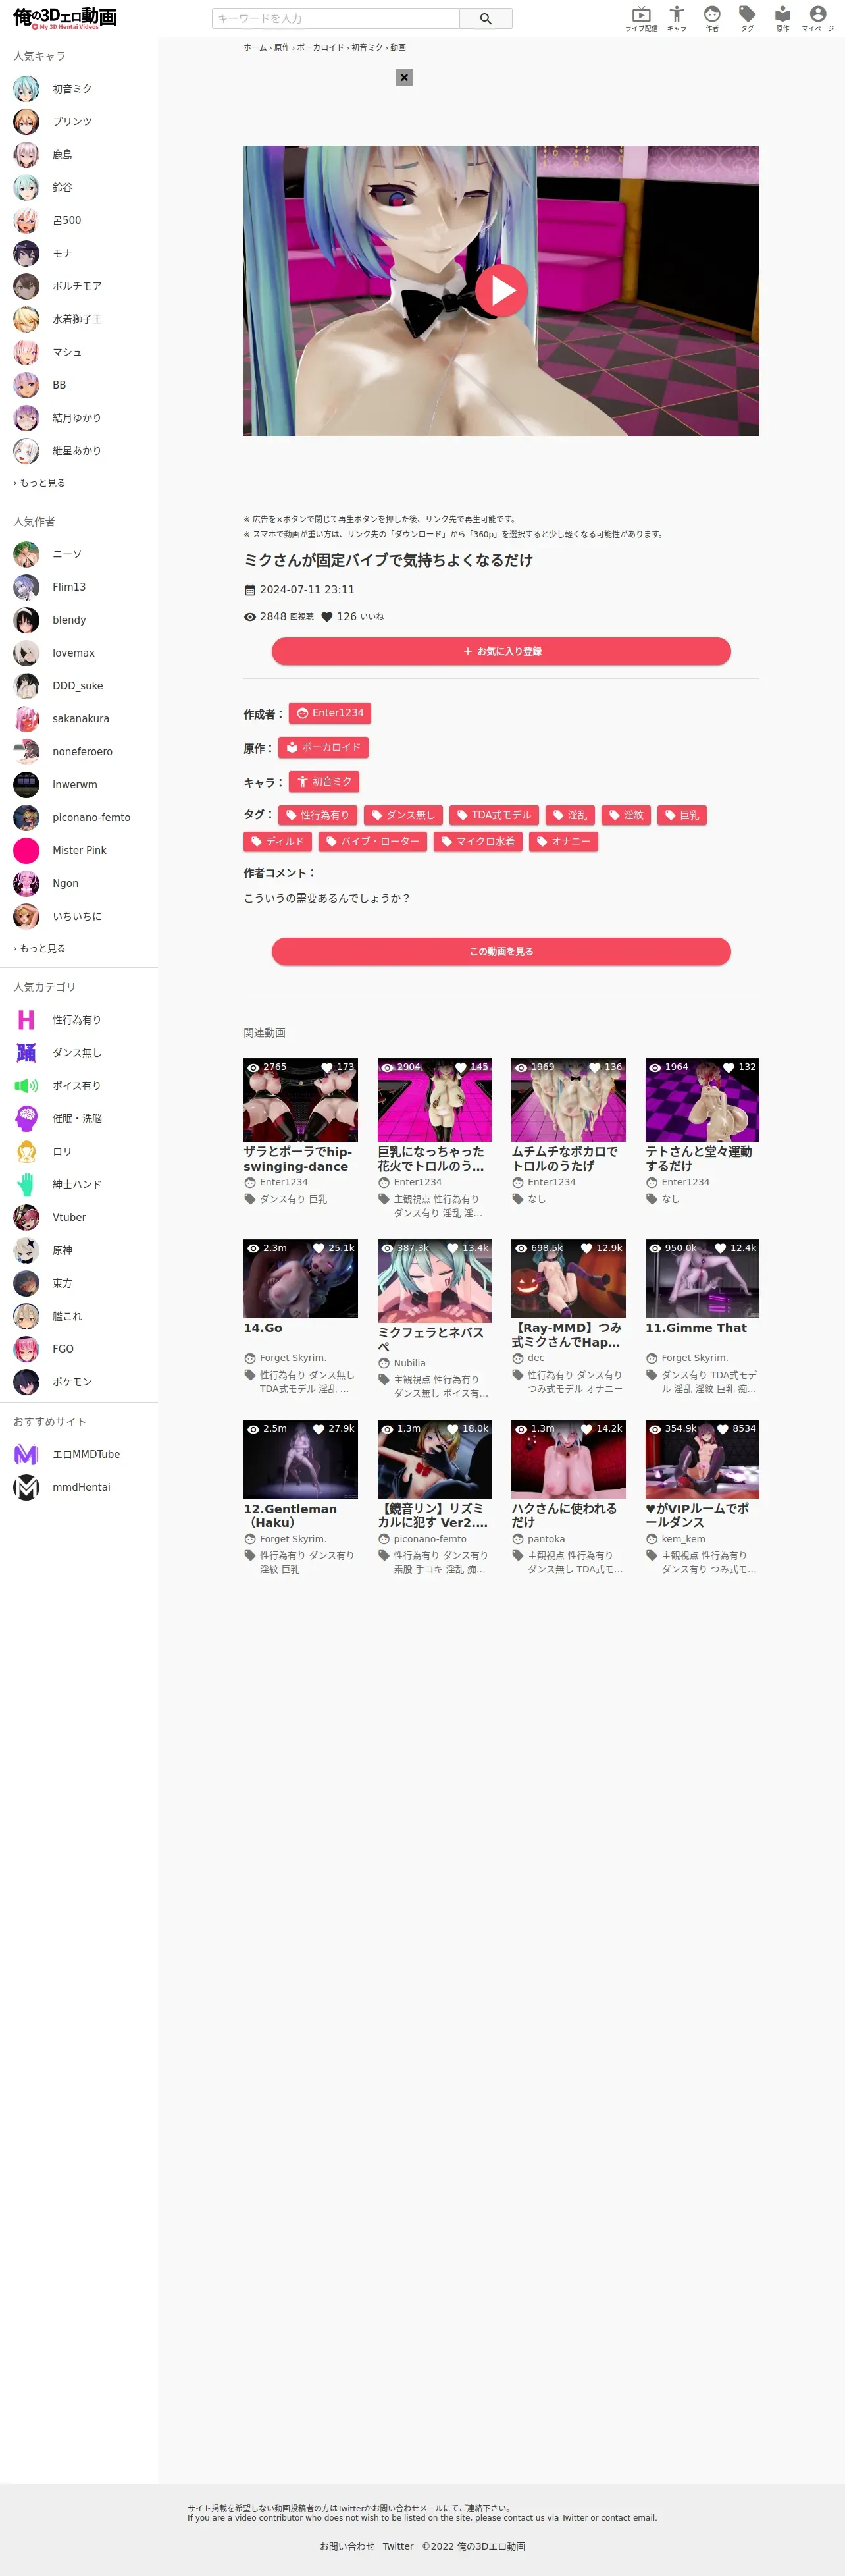This screenshot has width=845, height=2576.
Task: Go to マイページ account icon
Action: pyautogui.click(x=818, y=18)
